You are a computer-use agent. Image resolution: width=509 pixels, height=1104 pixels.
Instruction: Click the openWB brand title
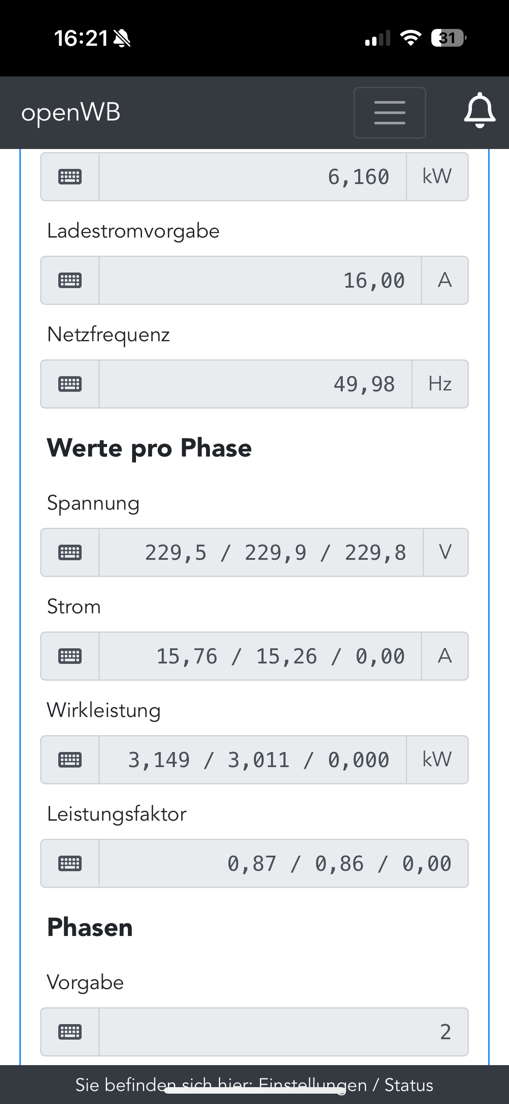click(71, 112)
